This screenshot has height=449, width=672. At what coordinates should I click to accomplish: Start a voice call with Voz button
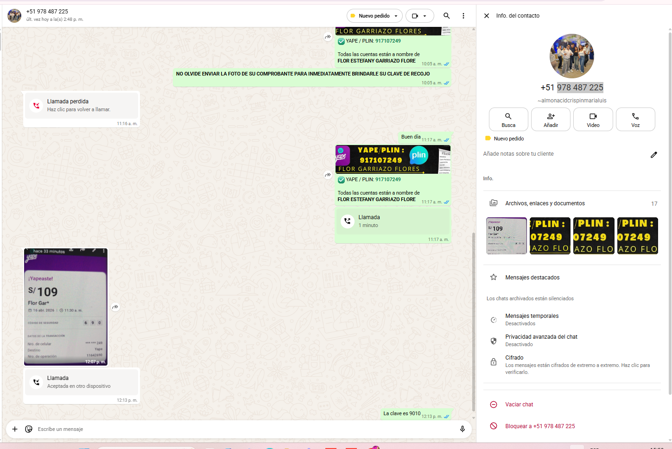pyautogui.click(x=635, y=120)
